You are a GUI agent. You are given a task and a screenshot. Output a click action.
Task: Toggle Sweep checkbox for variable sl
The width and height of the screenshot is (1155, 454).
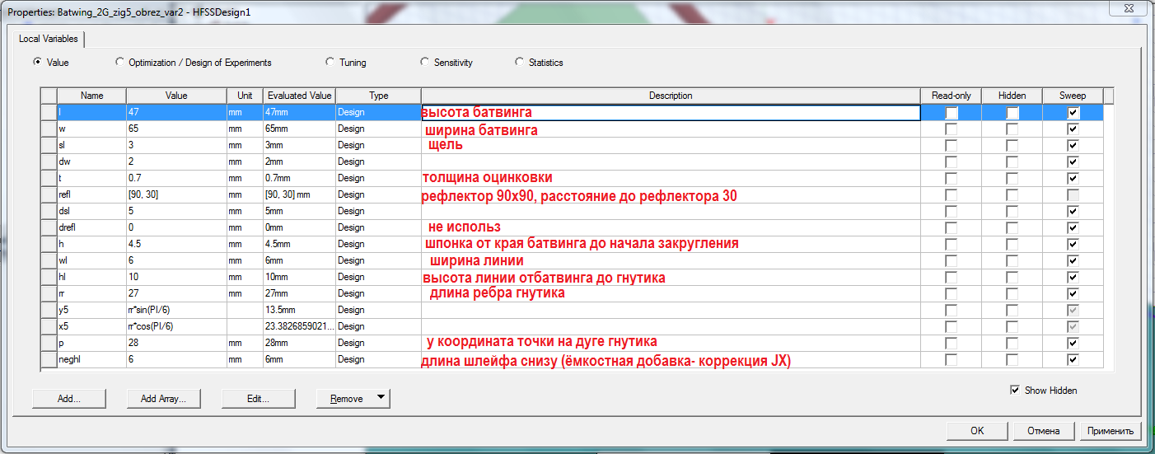click(1073, 146)
